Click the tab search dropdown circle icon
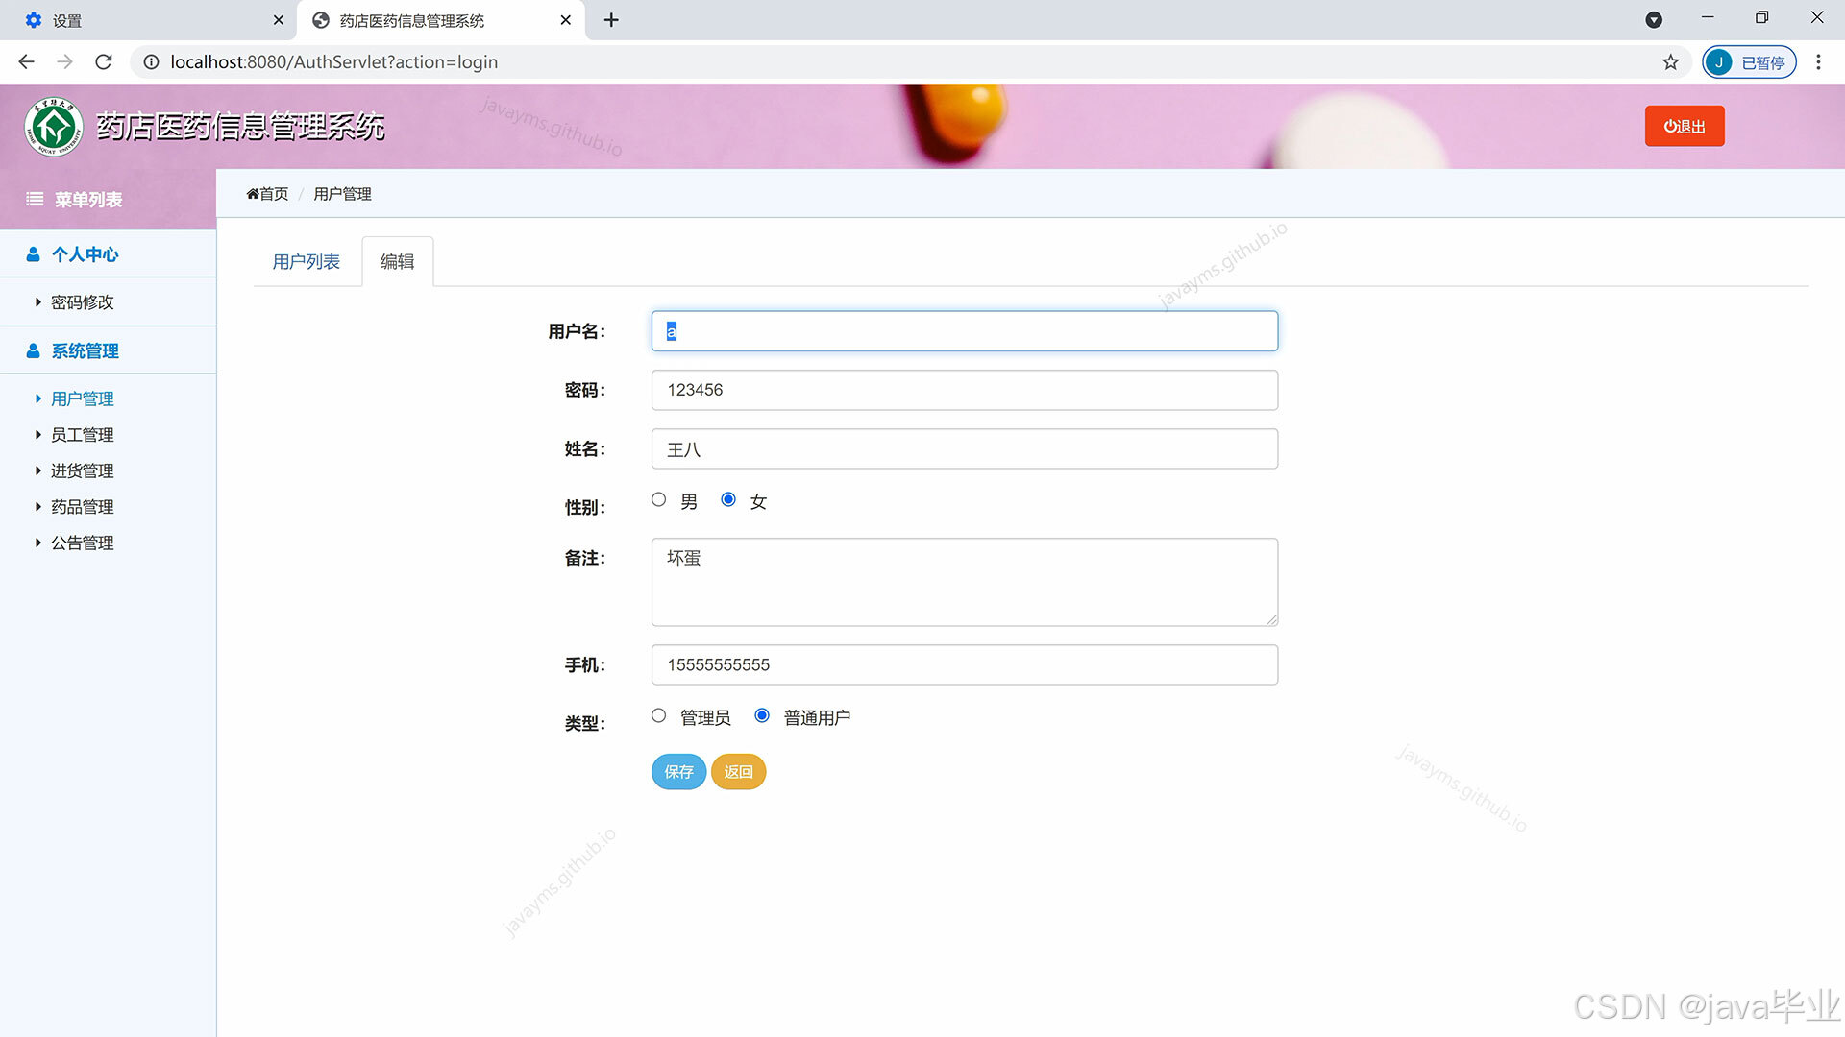Viewport: 1845px width, 1037px height. (1654, 20)
